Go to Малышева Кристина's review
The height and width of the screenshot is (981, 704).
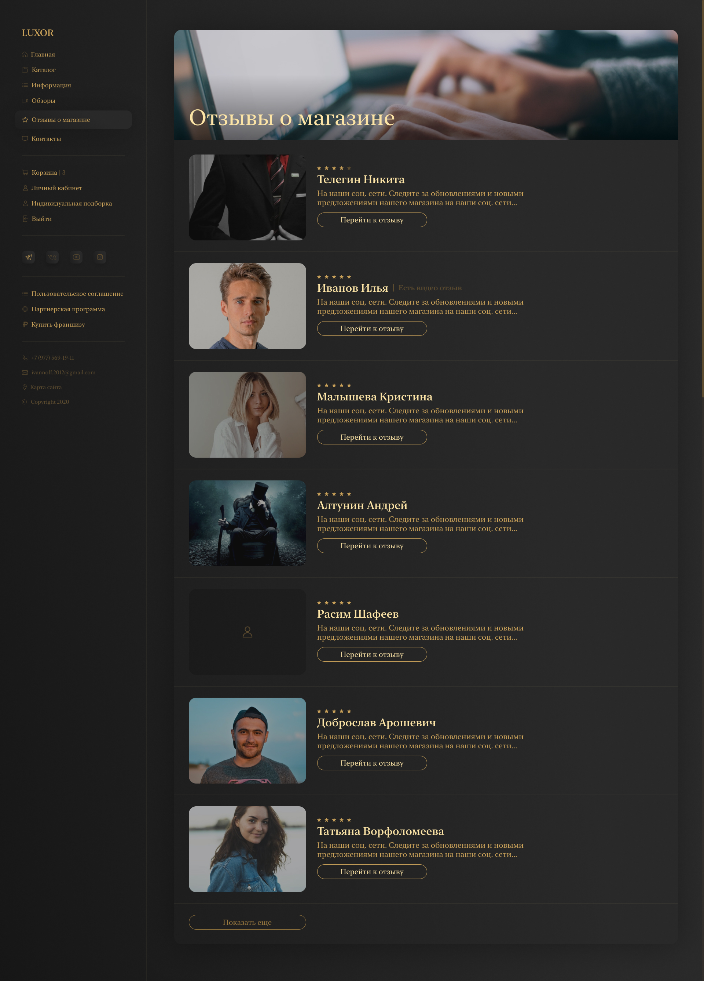coord(372,437)
